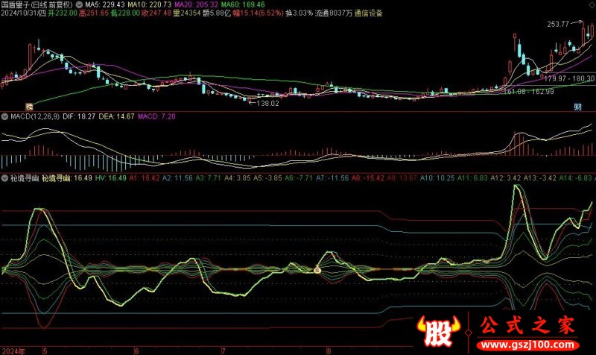
Task: Click month 7 on the time axis
Action: [223, 350]
